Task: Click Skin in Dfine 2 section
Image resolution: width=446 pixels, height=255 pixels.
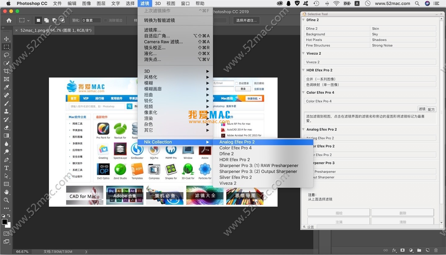Action: [403, 29]
